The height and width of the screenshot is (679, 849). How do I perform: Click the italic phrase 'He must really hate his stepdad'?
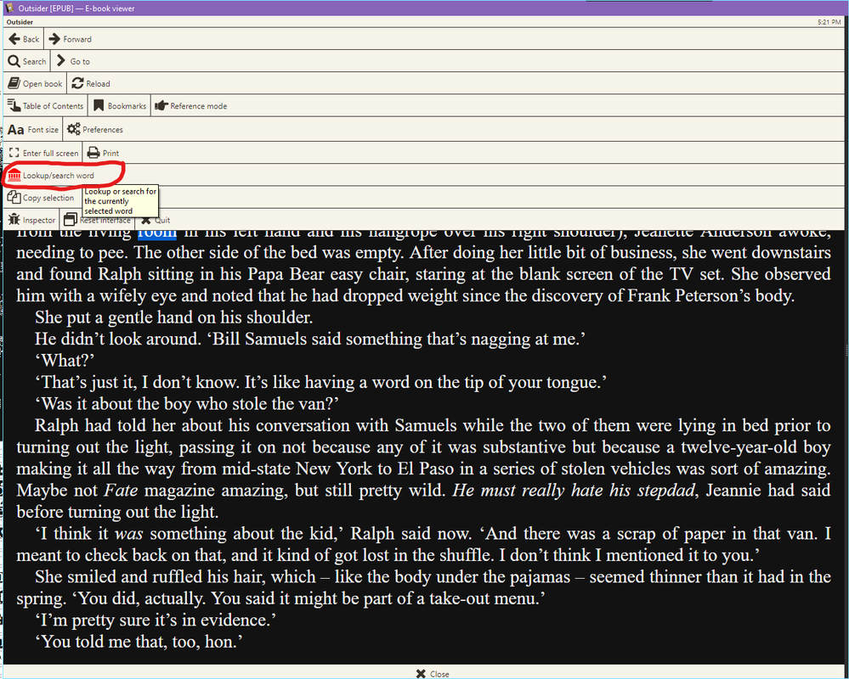(x=574, y=491)
